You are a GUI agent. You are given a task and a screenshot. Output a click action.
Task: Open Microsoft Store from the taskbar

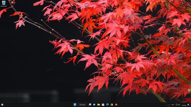103,105
